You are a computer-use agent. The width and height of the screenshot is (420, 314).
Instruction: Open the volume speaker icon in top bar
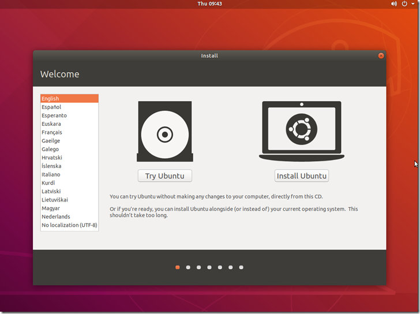[393, 3]
